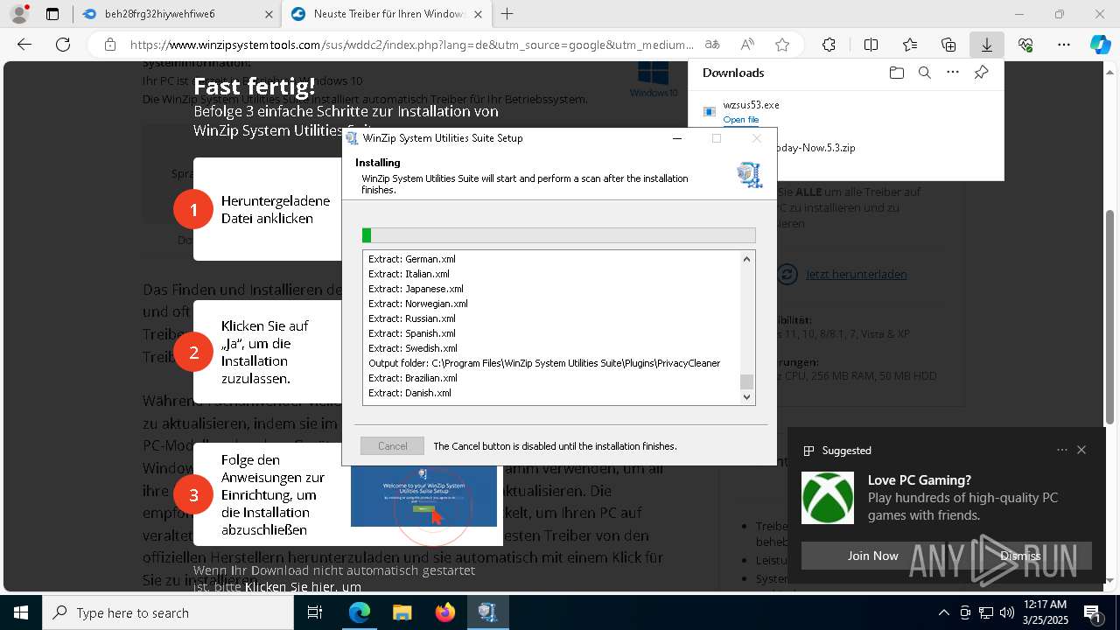Click the disabled Cancel button in setup
Screen dimensions: 1120x630
click(x=392, y=446)
